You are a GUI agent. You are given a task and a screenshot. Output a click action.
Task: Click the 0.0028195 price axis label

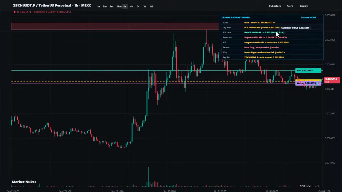point(330,40)
